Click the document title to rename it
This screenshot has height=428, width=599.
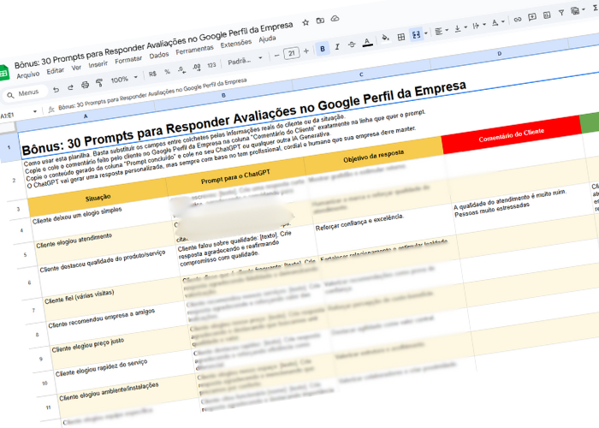[153, 45]
